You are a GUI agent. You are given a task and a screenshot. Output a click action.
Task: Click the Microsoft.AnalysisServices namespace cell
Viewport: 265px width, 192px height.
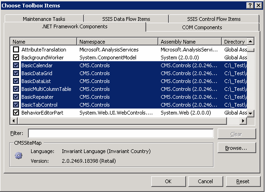click(109, 50)
